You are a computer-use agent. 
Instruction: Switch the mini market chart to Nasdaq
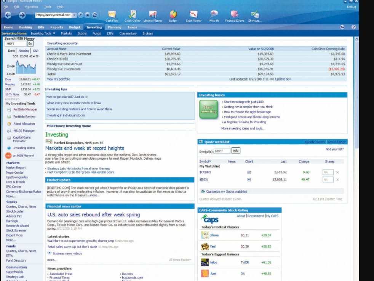24,50
